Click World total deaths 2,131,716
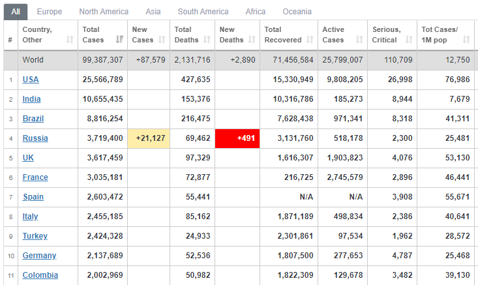Screen dimensions: 478x285 (192, 60)
